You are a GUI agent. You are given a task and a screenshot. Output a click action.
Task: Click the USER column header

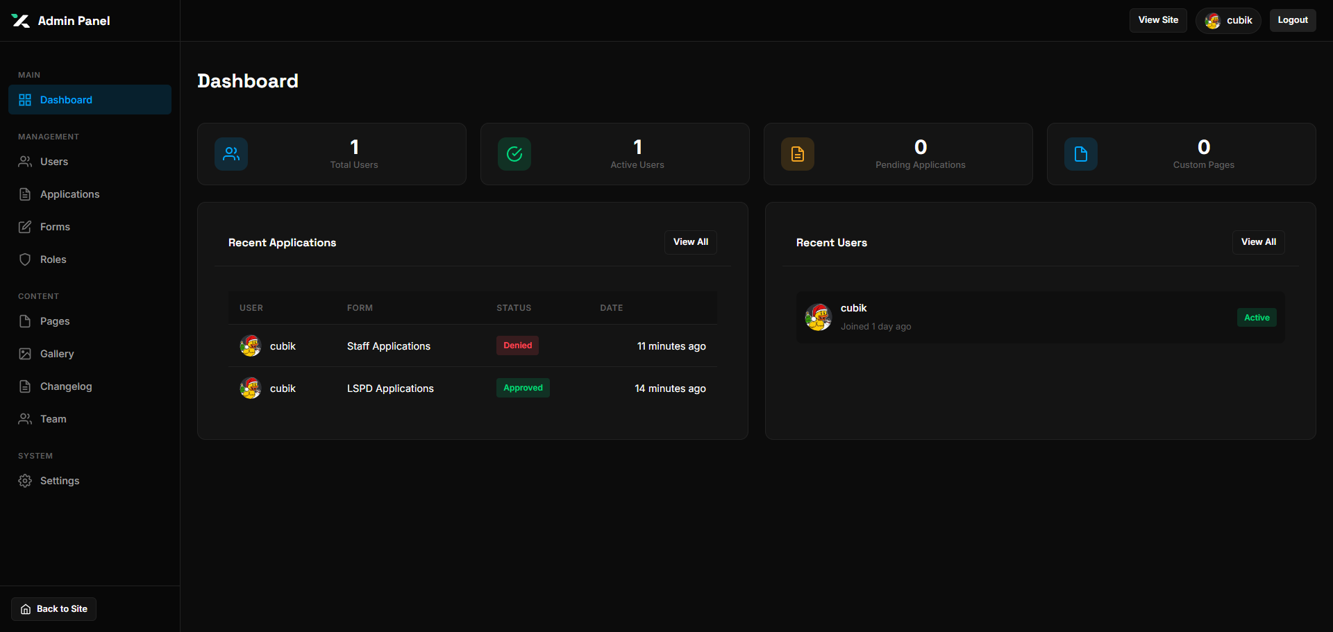click(x=251, y=308)
